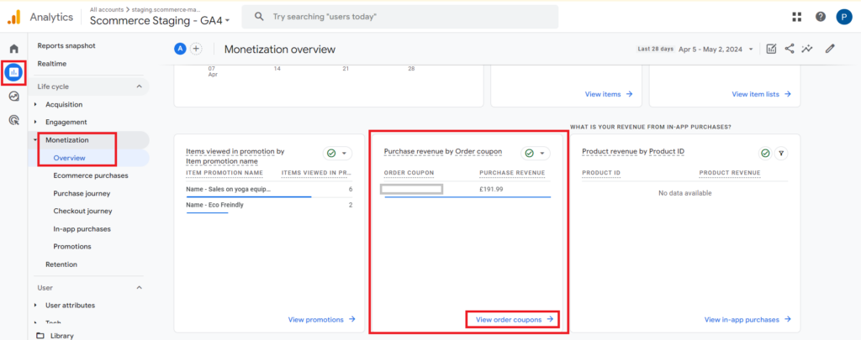
Task: Click the Edit comparisons chart icon
Action: (772, 49)
